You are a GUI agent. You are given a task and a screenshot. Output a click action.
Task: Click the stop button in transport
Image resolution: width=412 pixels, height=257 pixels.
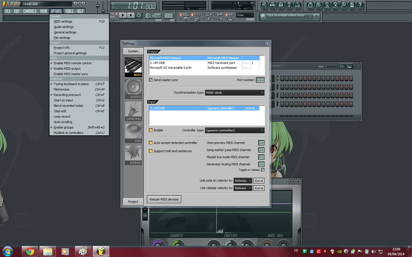click(131, 15)
